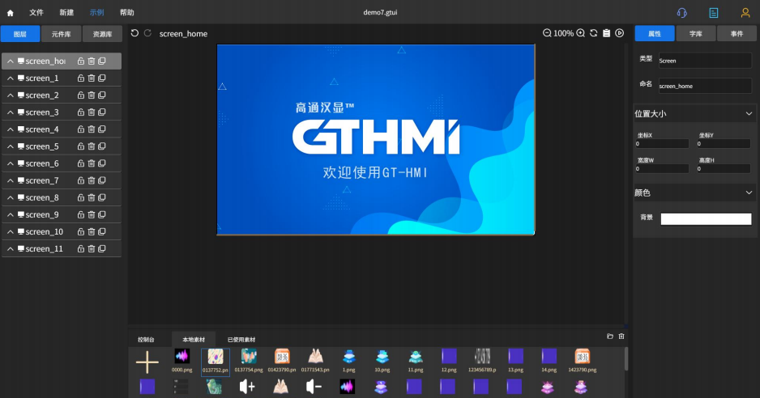Select the 图层 tab
The width and height of the screenshot is (760, 398).
(x=20, y=34)
